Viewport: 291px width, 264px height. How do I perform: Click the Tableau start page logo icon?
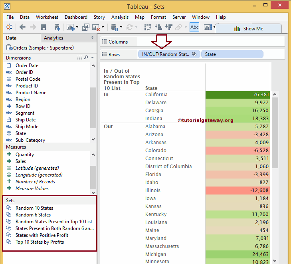point(9,27)
